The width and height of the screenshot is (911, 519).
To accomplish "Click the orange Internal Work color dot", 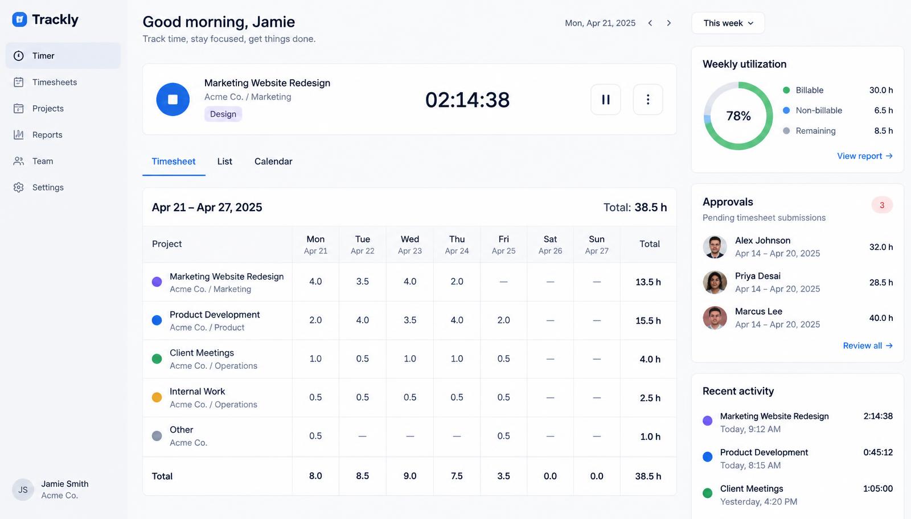I will click(157, 397).
